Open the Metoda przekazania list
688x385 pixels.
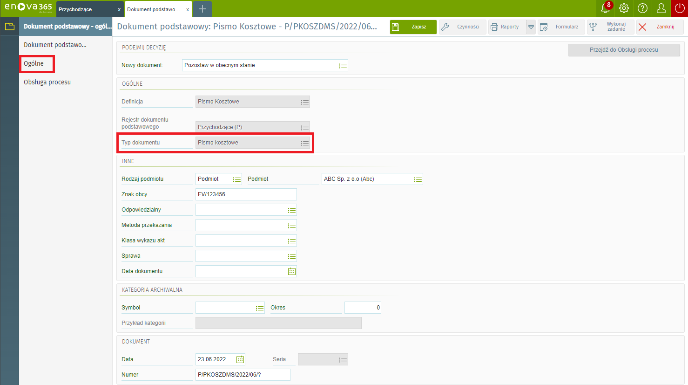pyautogui.click(x=292, y=226)
